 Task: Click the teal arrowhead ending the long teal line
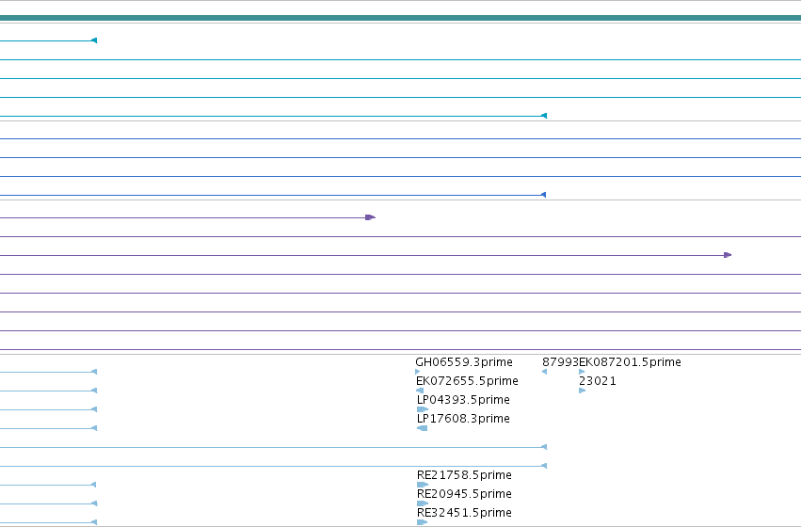point(544,116)
